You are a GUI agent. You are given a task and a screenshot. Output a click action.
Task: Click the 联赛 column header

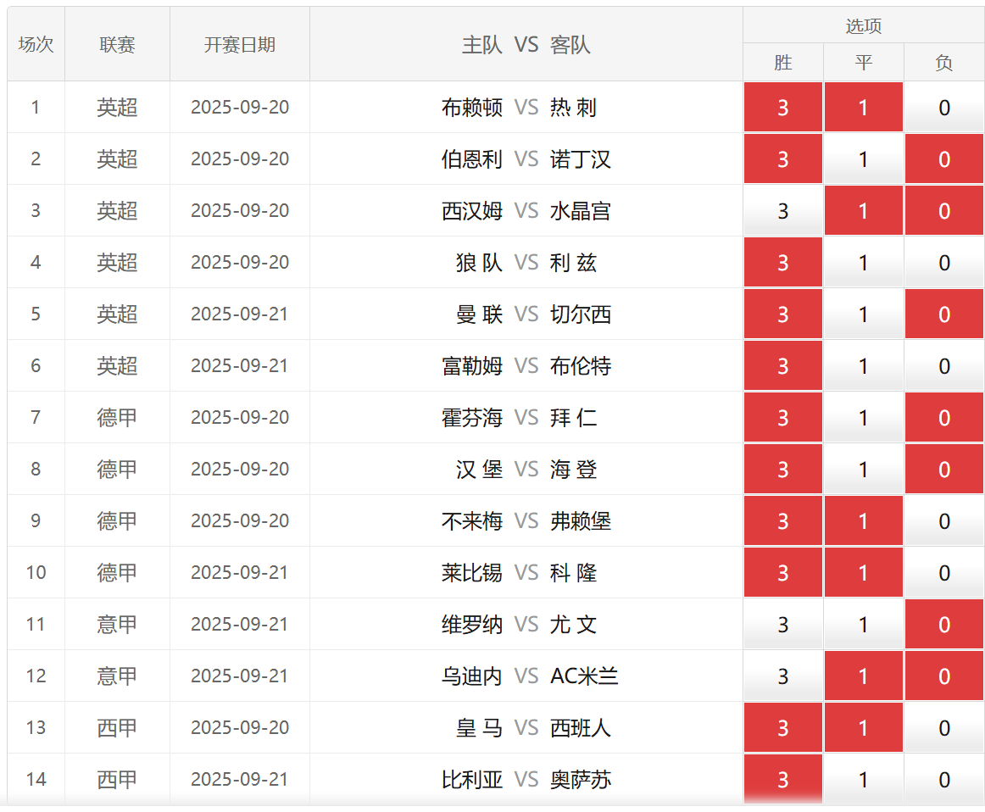click(117, 45)
